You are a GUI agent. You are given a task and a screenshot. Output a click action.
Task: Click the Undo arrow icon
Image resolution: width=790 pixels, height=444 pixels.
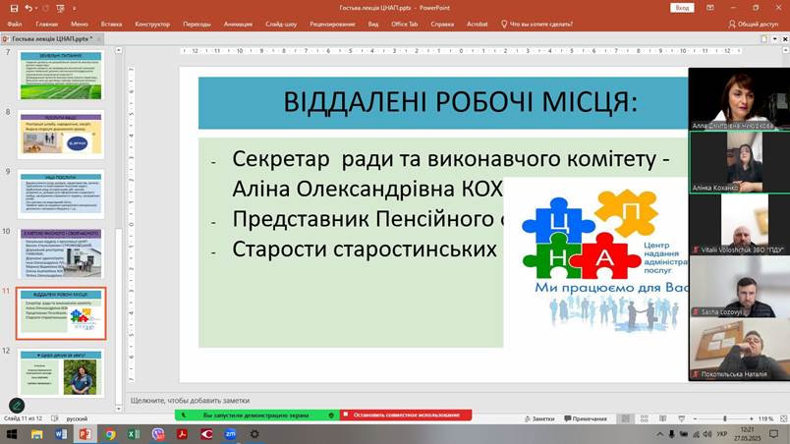coord(28,8)
